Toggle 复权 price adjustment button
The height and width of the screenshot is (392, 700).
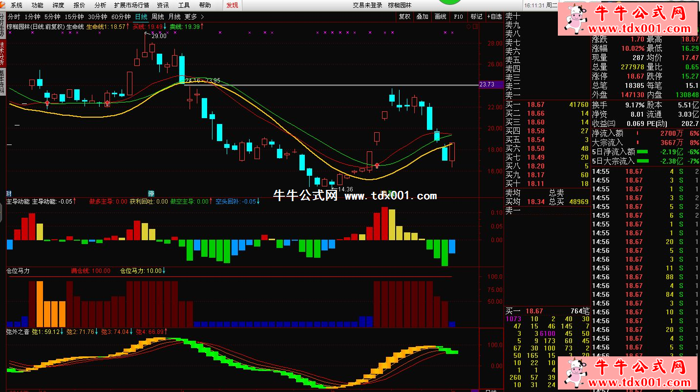coord(404,17)
